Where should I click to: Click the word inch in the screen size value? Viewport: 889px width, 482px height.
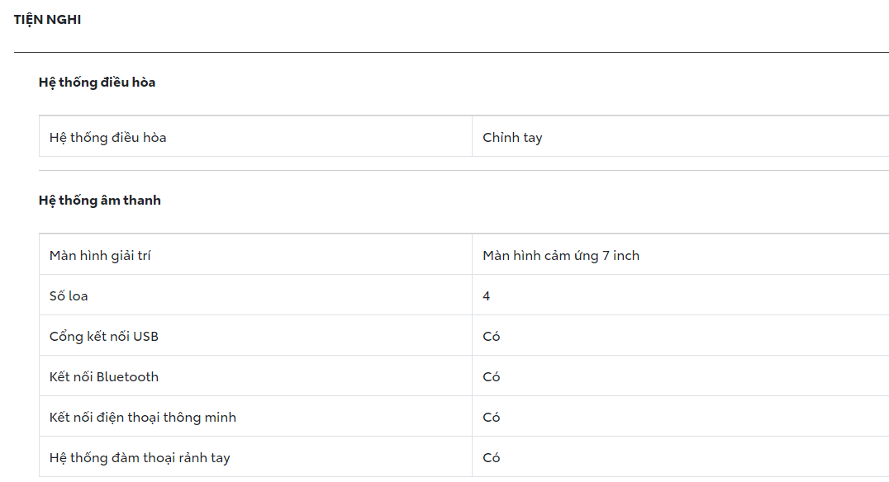pyautogui.click(x=626, y=255)
